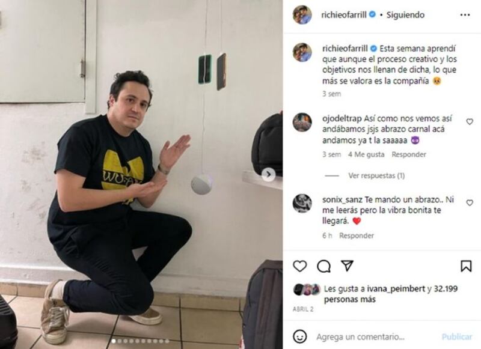Share the post via paper plane icon
This screenshot has width=481, height=349.
[x=348, y=266]
